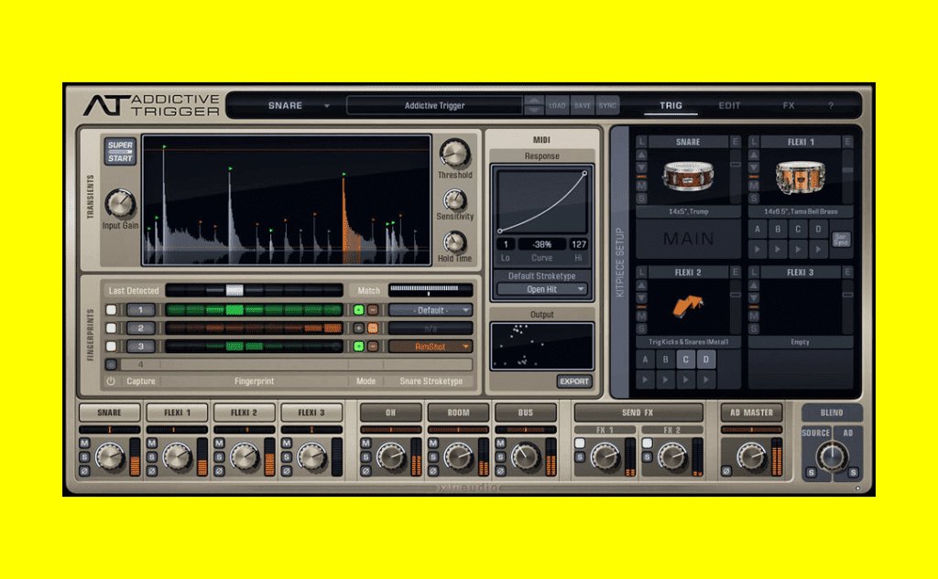Click the EXPORT MIDI button
Screen dimensions: 938x579
[x=573, y=381]
